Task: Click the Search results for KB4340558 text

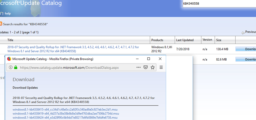Action: tap(25, 24)
